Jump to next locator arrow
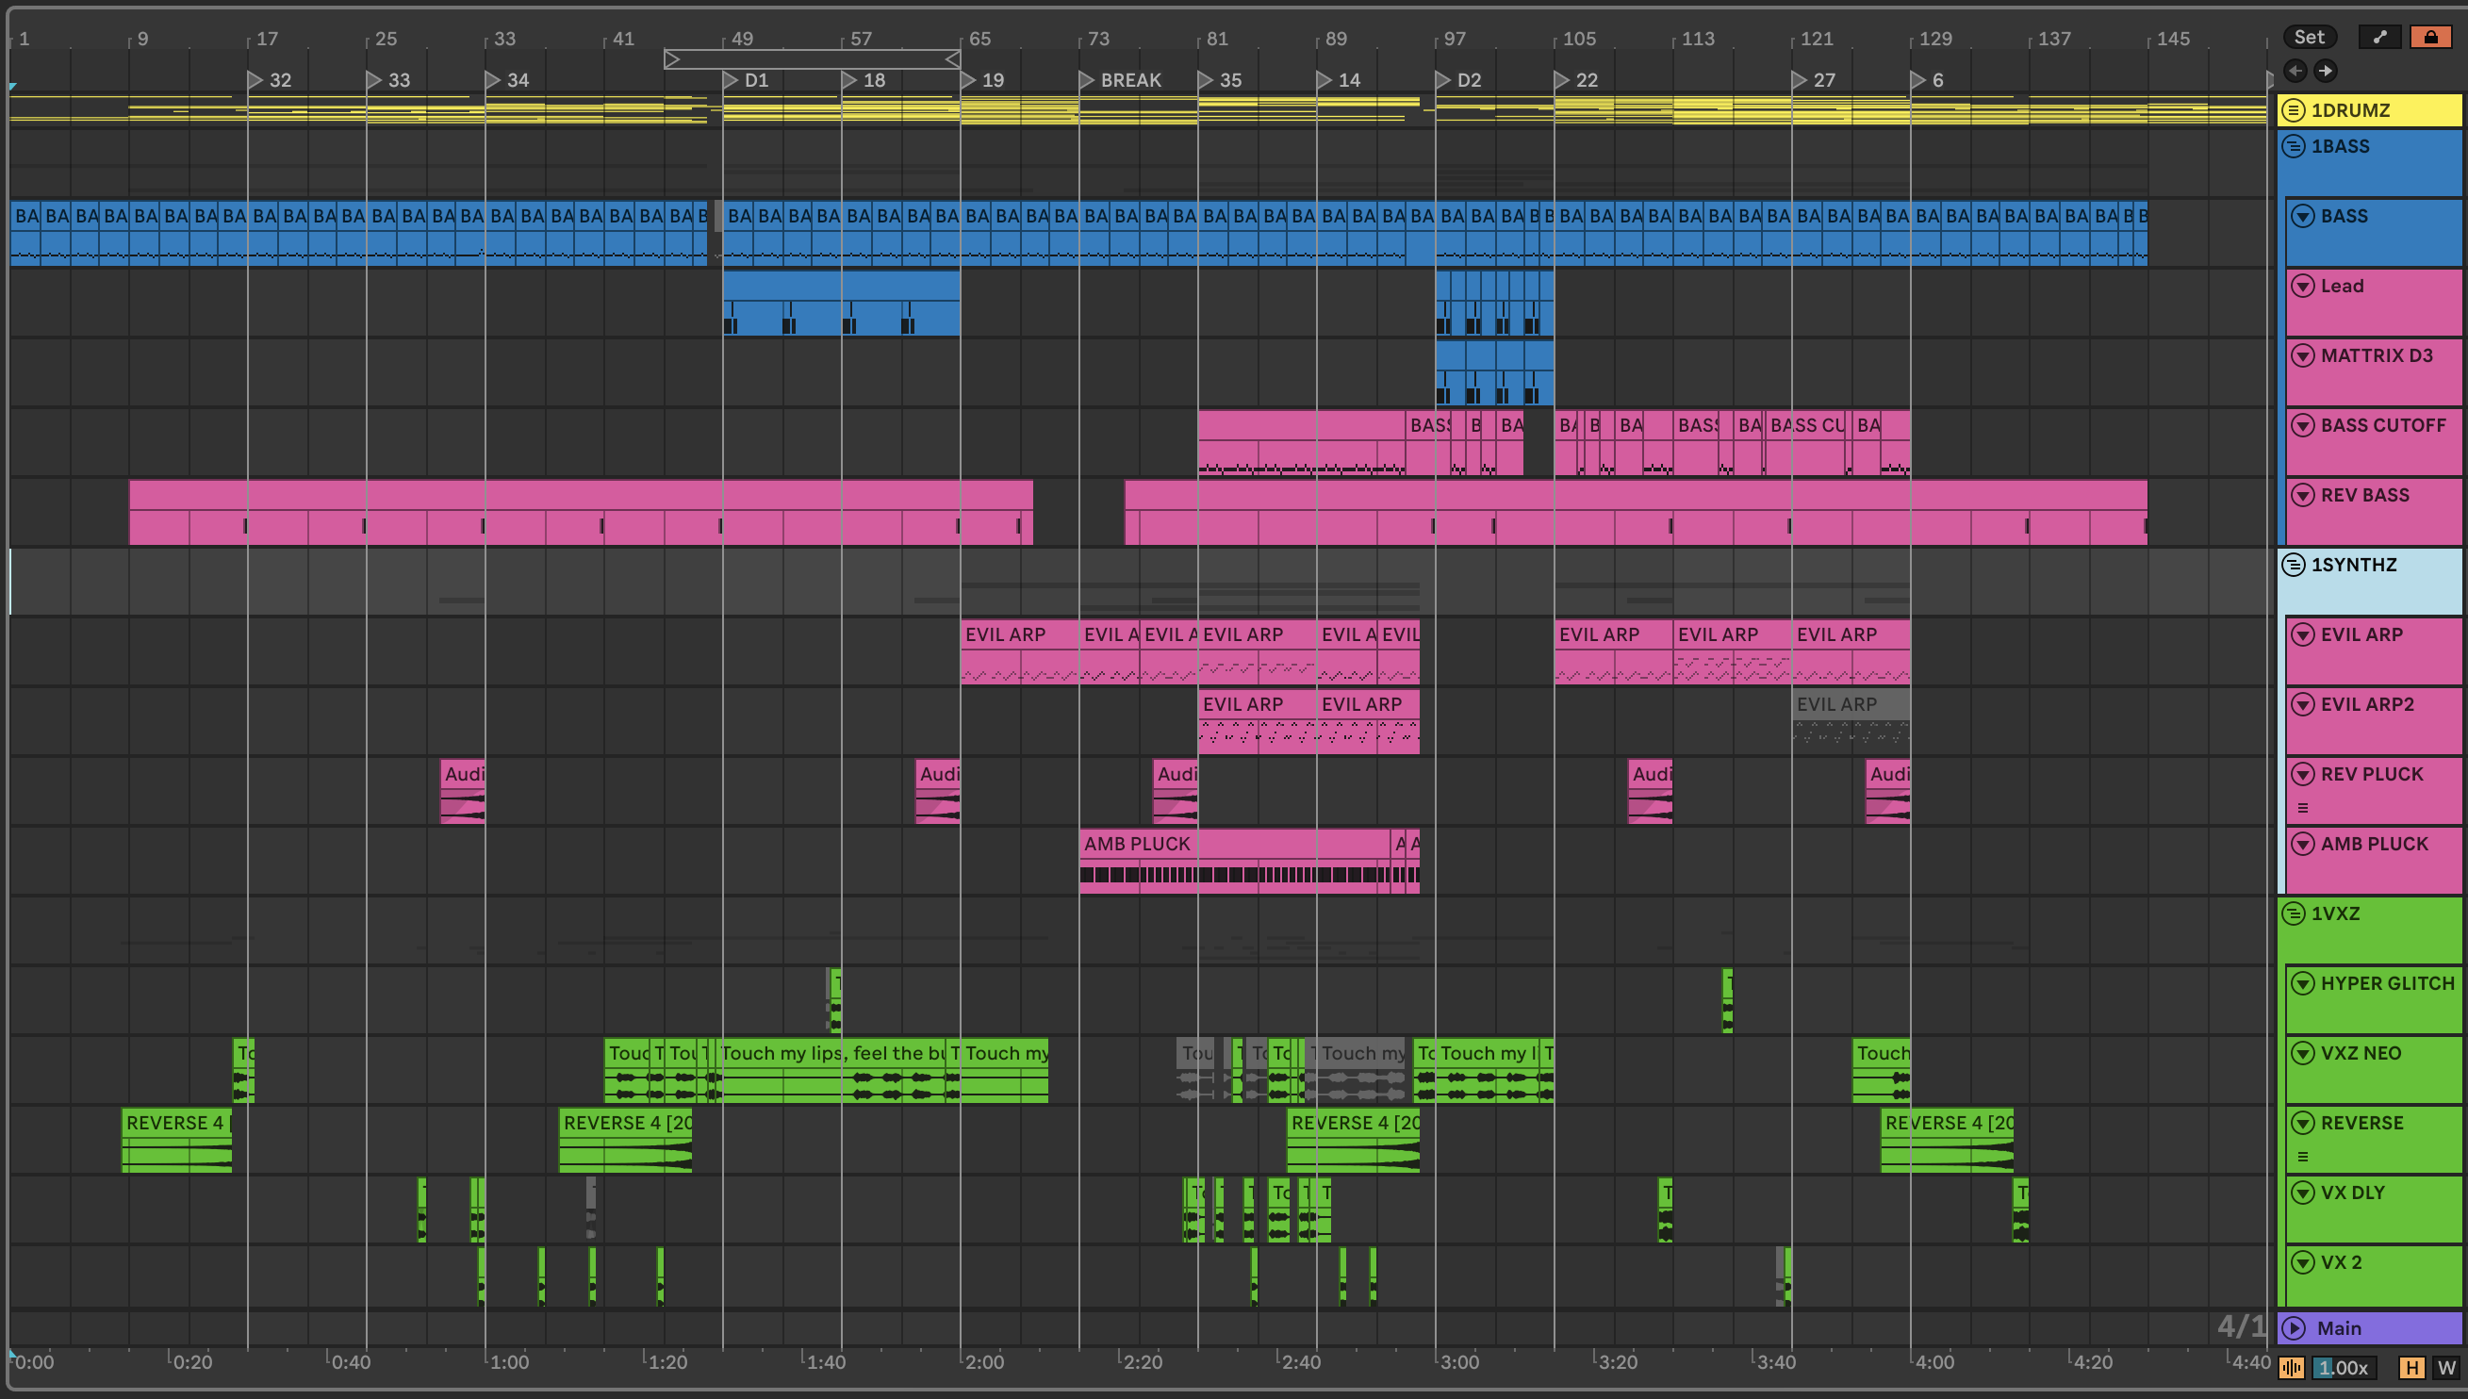Screen dimensions: 2468x1399 2325,70
